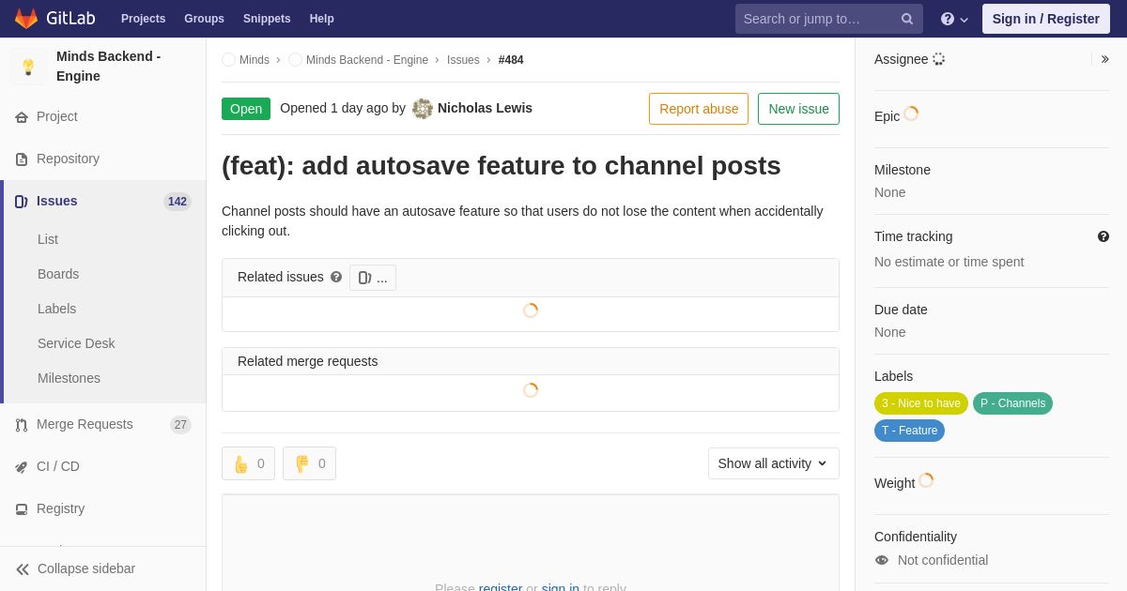Click Sign in / Register button

[x=1046, y=19]
